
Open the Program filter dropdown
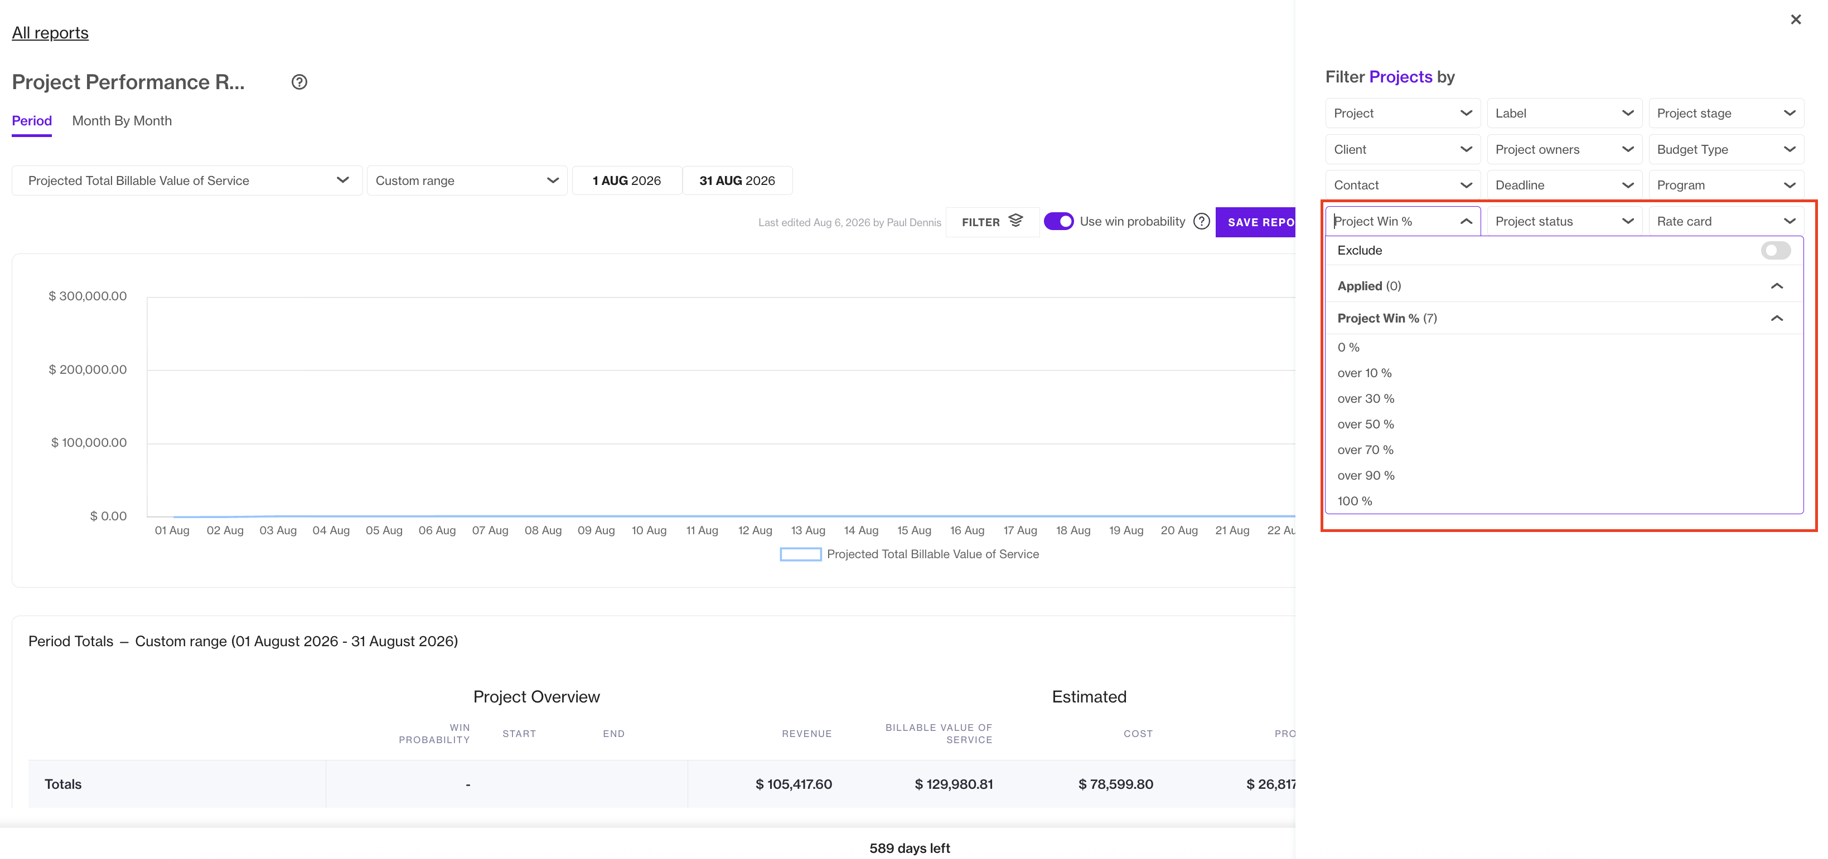(x=1726, y=185)
